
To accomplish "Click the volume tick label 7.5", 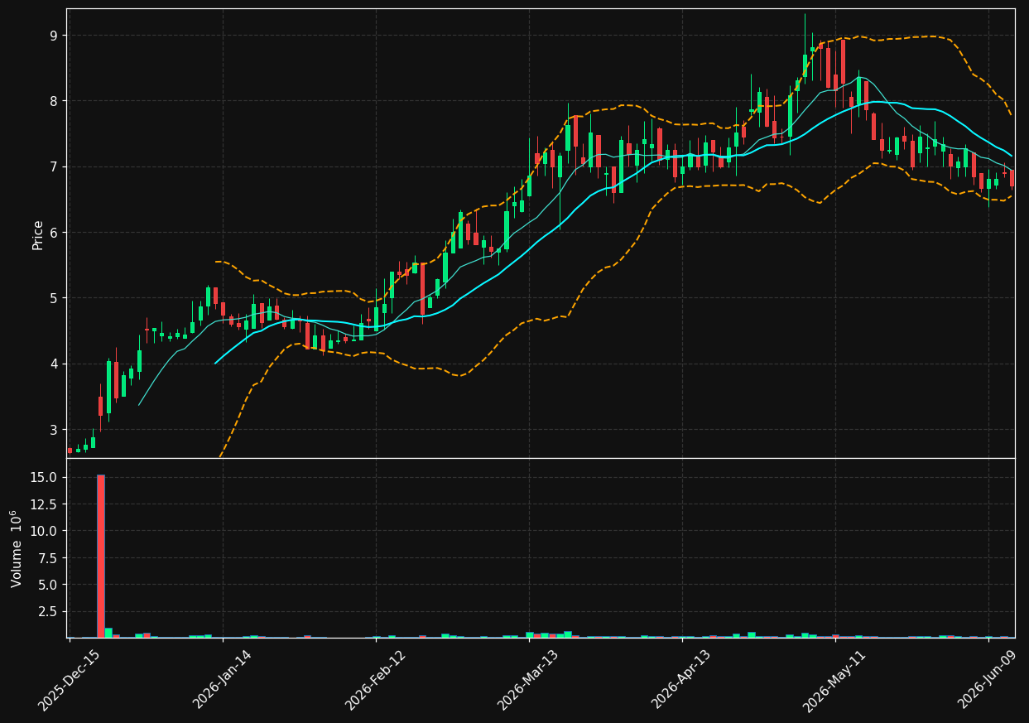I will pyautogui.click(x=49, y=558).
